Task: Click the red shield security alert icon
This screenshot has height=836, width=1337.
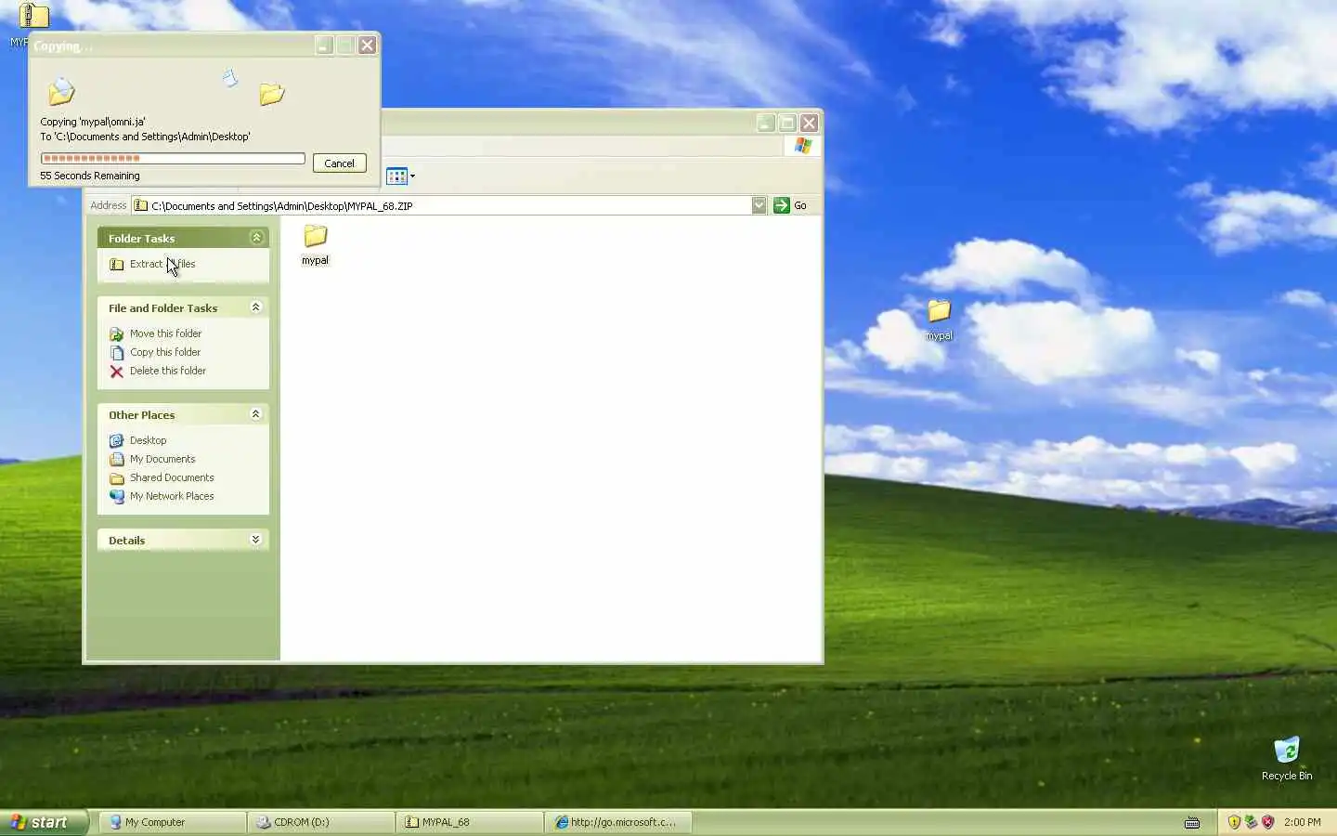Action: [1267, 822]
